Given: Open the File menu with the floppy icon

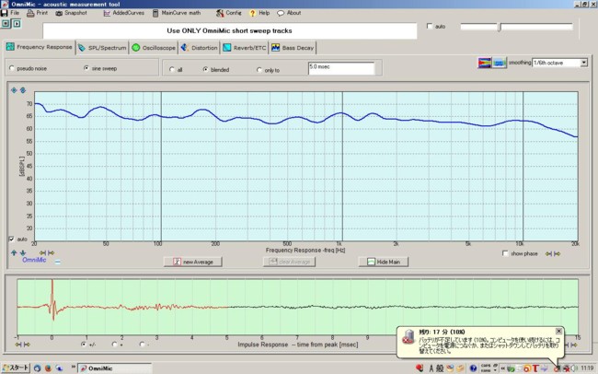Looking at the screenshot, I should click(x=10, y=13).
